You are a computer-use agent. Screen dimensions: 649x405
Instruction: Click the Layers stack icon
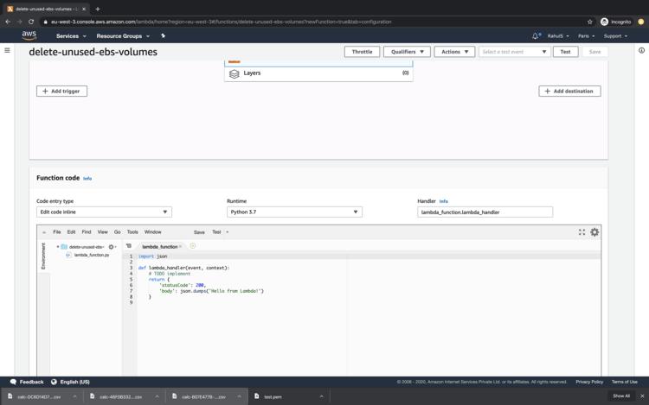(x=235, y=73)
